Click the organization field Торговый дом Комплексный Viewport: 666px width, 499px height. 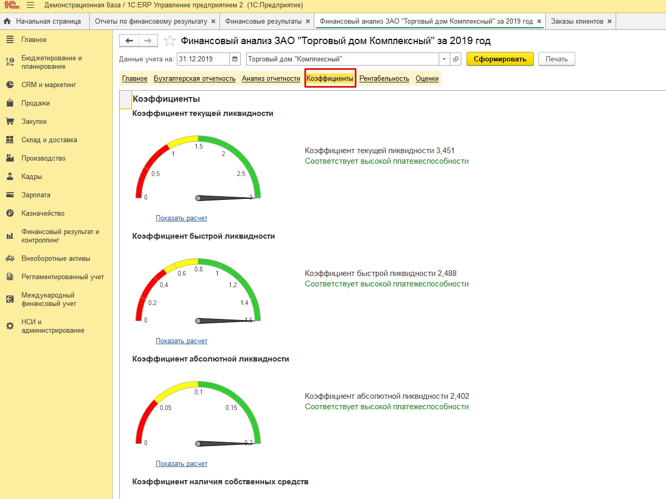(x=343, y=59)
